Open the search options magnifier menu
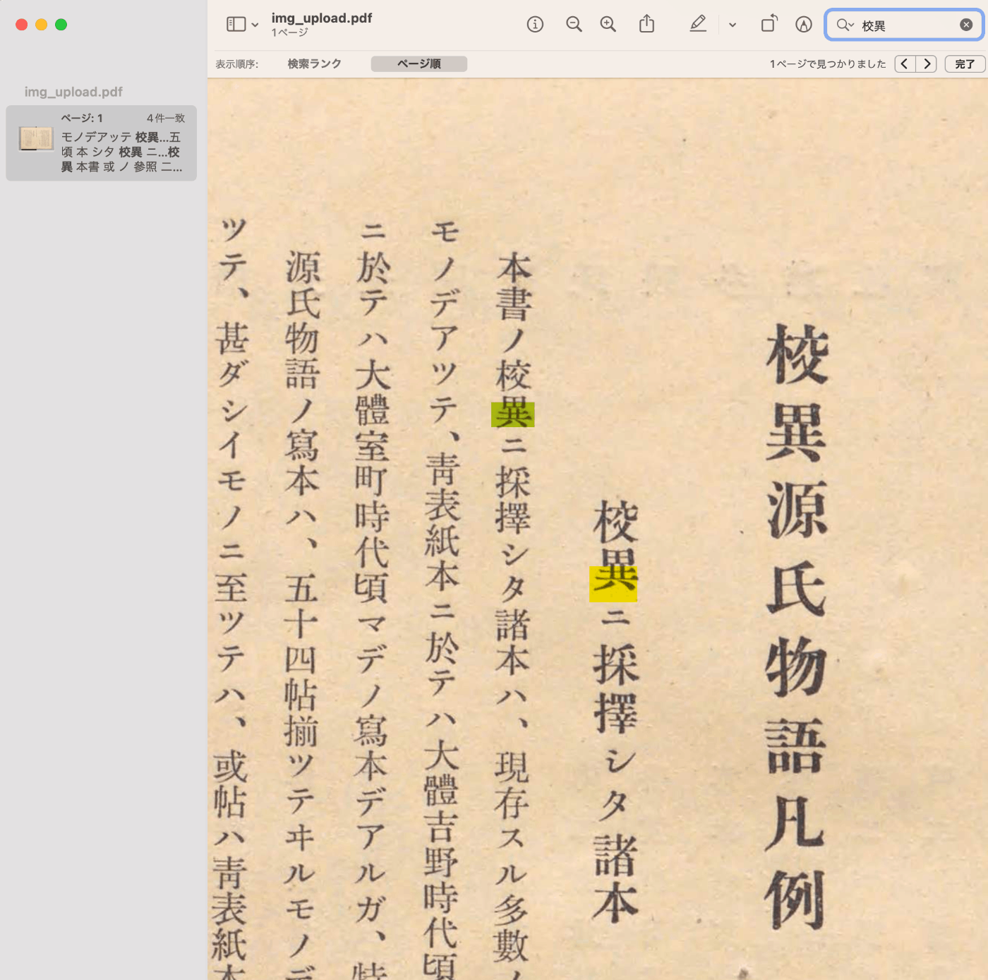The height and width of the screenshot is (980, 988). point(845,25)
